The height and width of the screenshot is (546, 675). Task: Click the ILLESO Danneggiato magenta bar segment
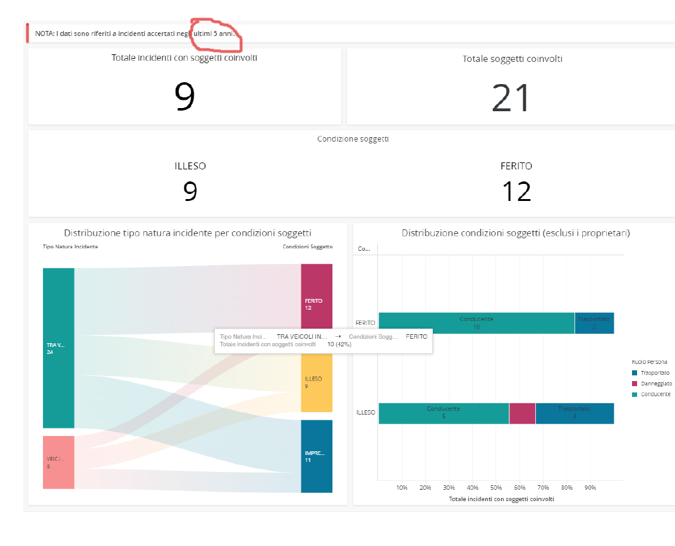tap(522, 413)
